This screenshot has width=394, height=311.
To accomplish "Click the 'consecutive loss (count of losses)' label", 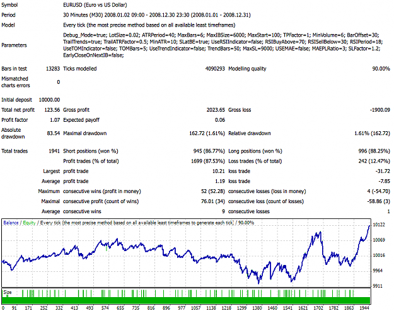I will pos(266,201).
